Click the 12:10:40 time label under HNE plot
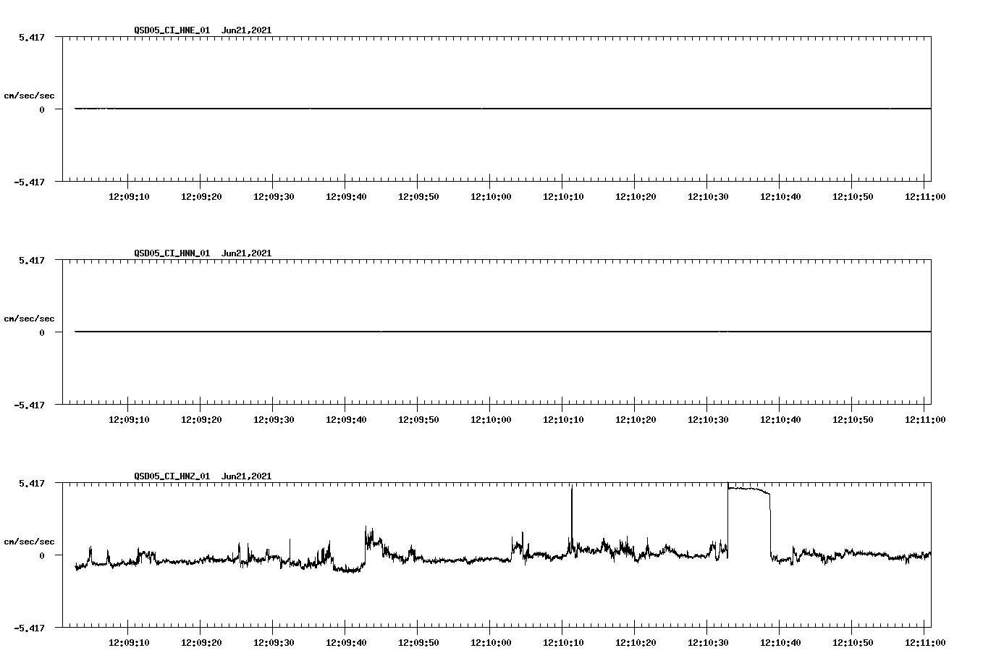This screenshot has height=669, width=983. click(780, 196)
